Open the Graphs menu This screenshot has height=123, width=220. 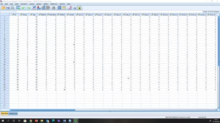point(39,4)
